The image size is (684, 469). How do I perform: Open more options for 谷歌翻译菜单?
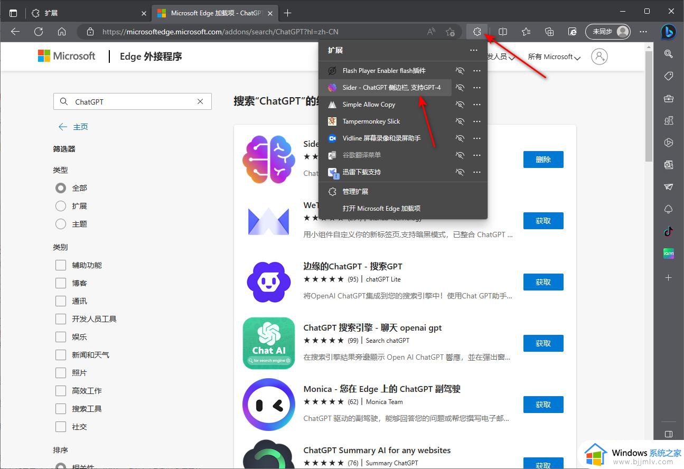click(x=477, y=155)
